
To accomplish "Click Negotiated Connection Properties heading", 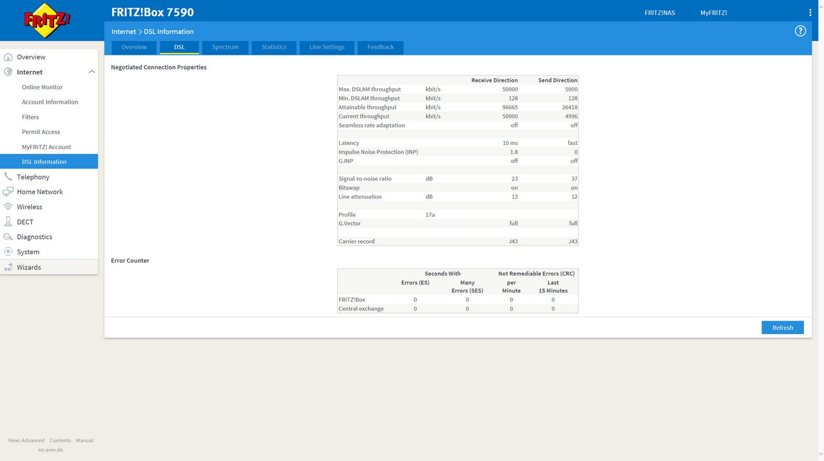I will tap(159, 67).
